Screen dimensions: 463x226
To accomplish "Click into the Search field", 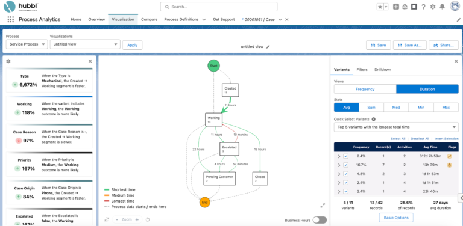I will coord(219,7).
